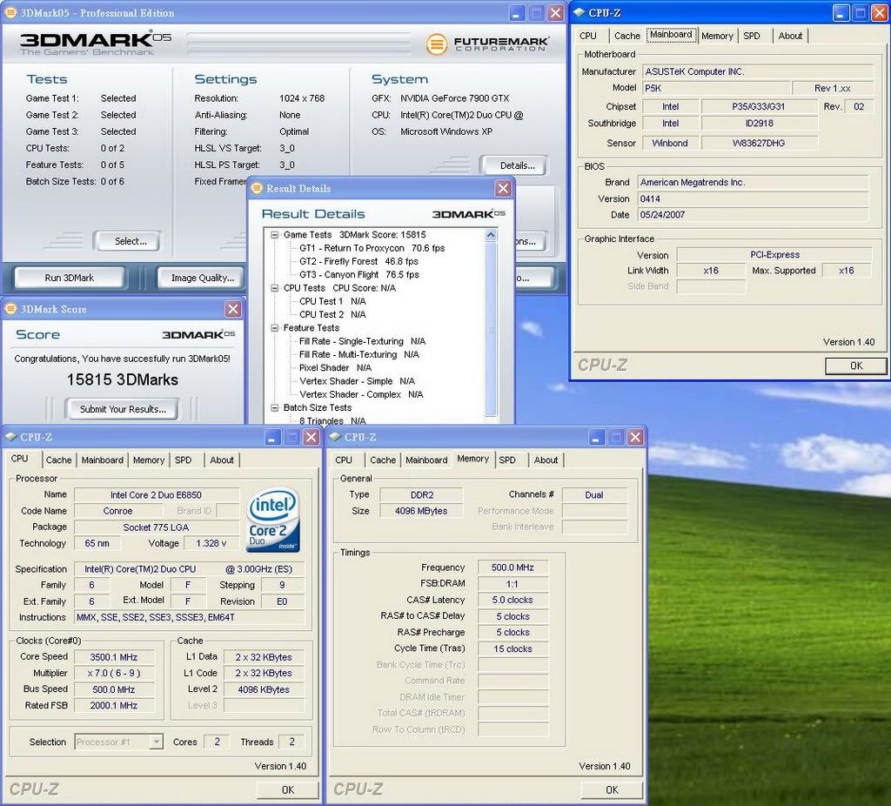Collapse the Game Tests tree node
This screenshot has height=806, width=891.
point(275,235)
